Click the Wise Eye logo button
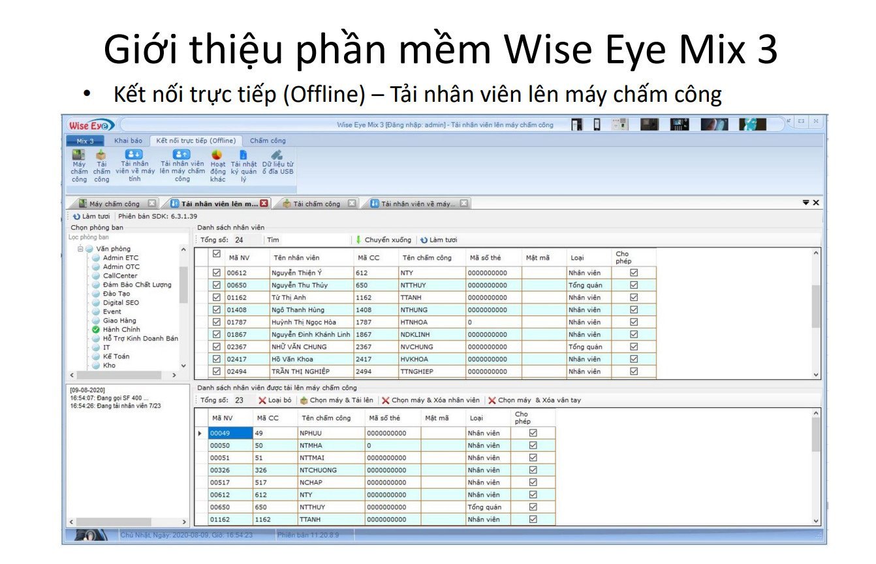 pyautogui.click(x=91, y=125)
